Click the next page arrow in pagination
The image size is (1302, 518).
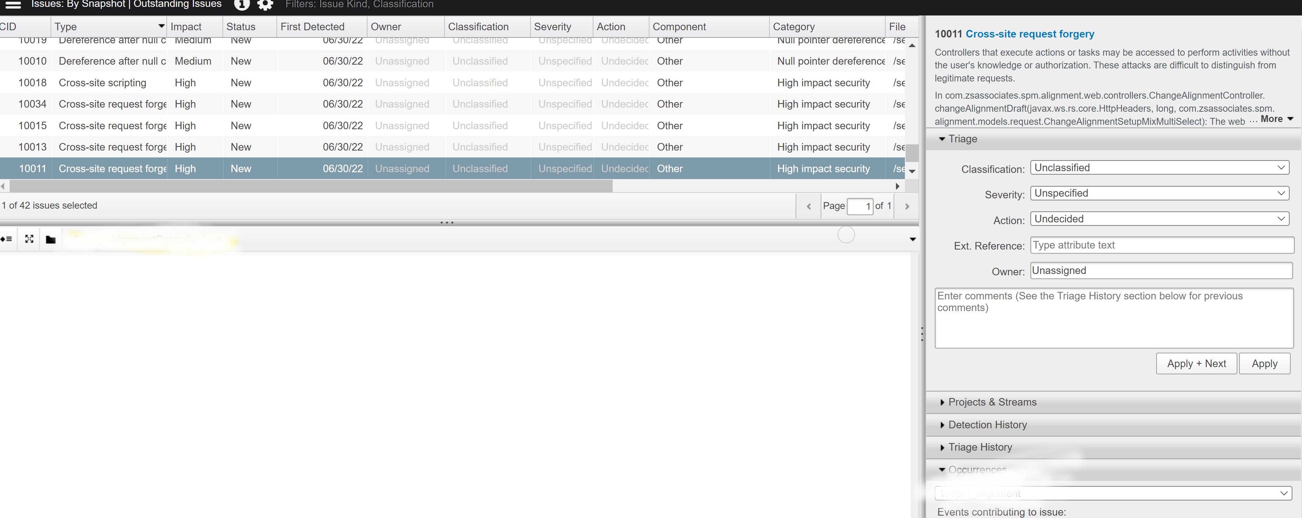[x=907, y=206]
